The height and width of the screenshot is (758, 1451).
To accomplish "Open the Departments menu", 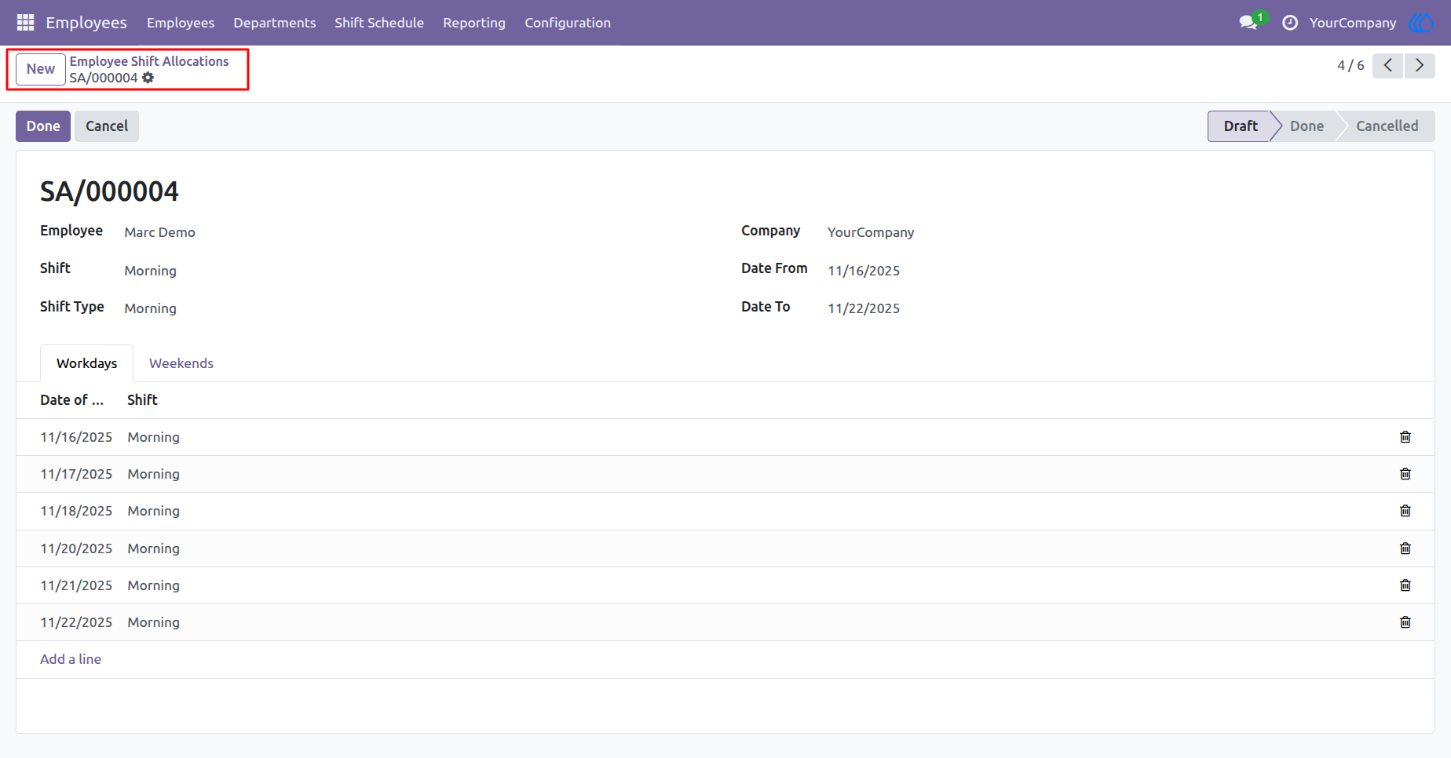I will coord(275,23).
